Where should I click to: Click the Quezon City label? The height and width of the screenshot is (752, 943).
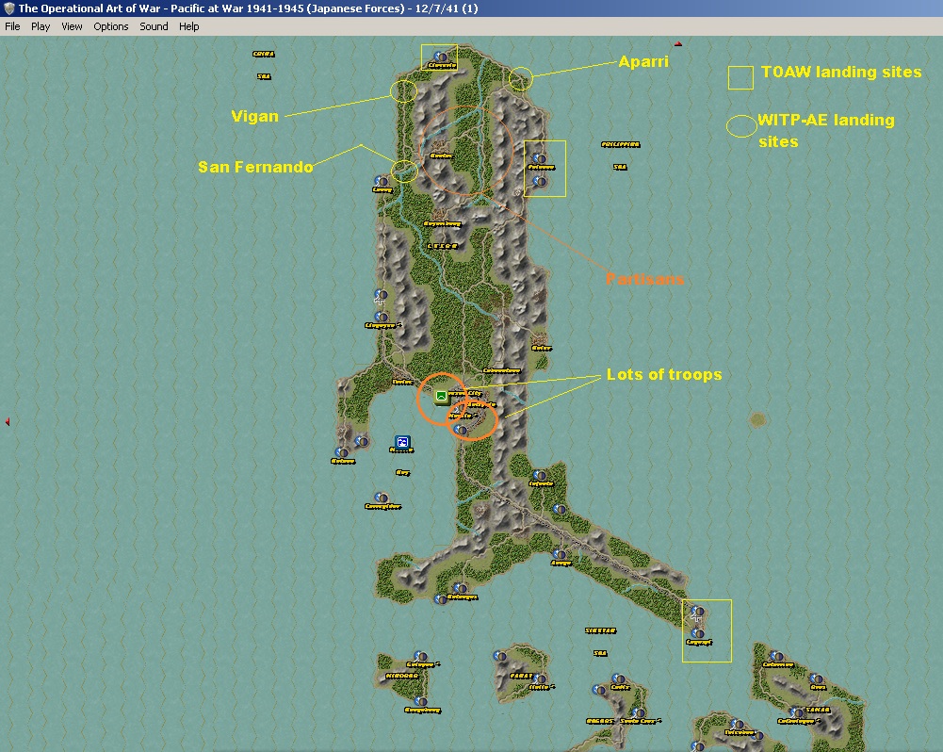pyautogui.click(x=464, y=394)
